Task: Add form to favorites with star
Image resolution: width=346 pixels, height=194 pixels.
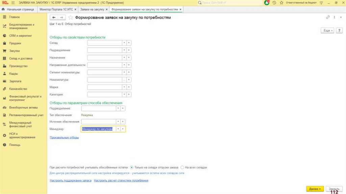Action: coord(70,18)
